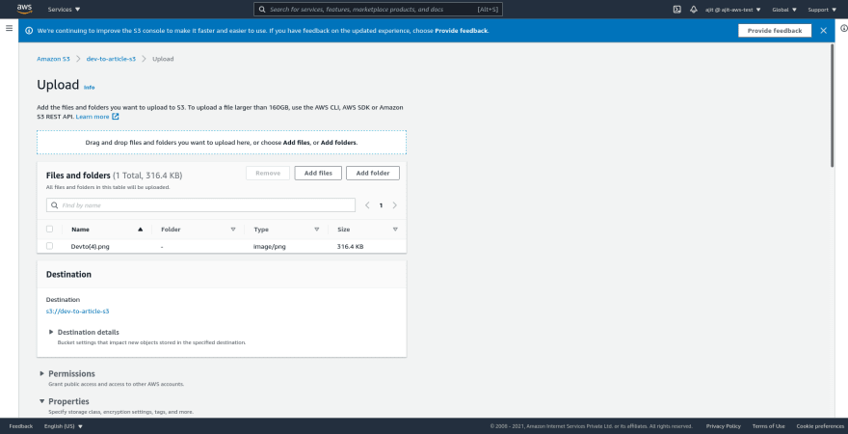848x434 pixels.
Task: Toggle the hamburger side navigation menu
Action: (10, 28)
